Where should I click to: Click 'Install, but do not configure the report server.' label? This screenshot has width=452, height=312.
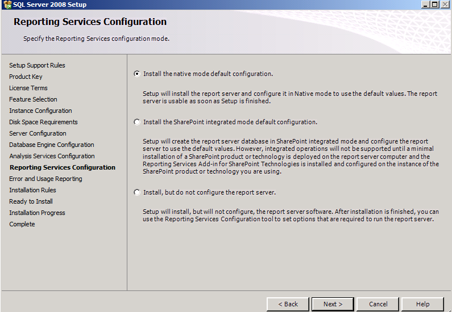(209, 192)
